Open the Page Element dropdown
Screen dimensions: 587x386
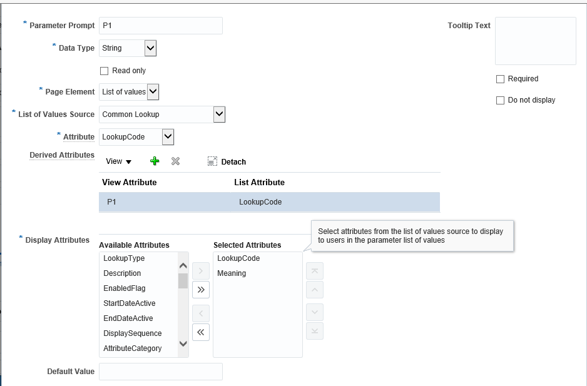click(153, 91)
